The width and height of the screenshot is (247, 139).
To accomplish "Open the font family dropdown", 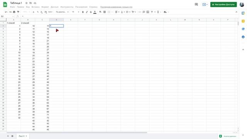I will (x=62, y=12).
